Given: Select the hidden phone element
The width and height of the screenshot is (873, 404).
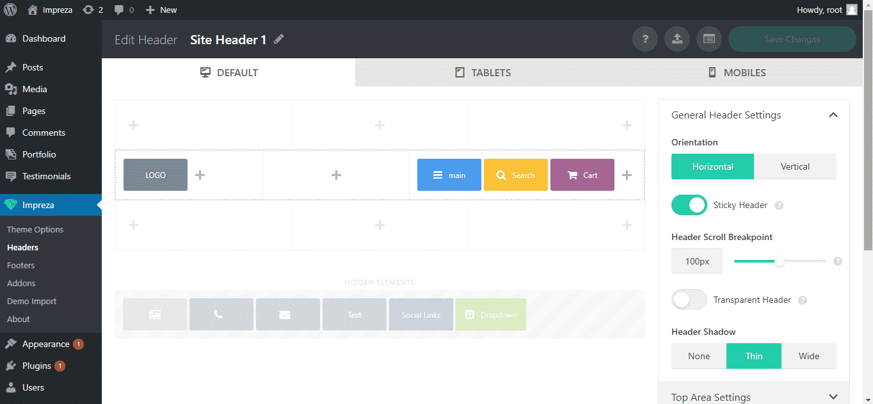Looking at the screenshot, I should pyautogui.click(x=221, y=314).
